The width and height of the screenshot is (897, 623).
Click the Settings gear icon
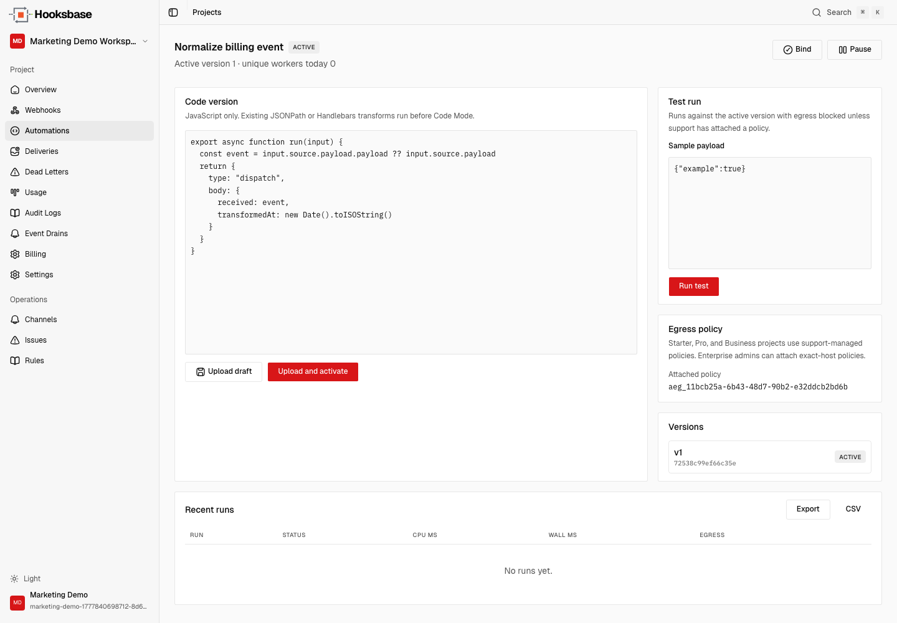(x=15, y=275)
